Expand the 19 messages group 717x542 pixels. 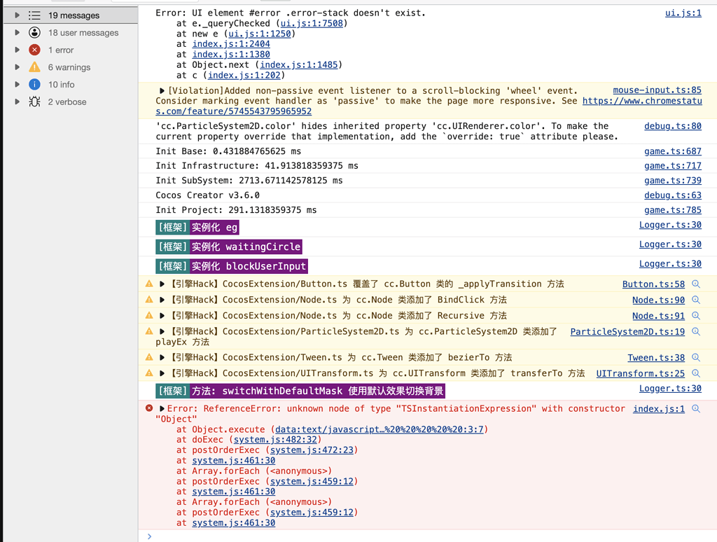[18, 15]
